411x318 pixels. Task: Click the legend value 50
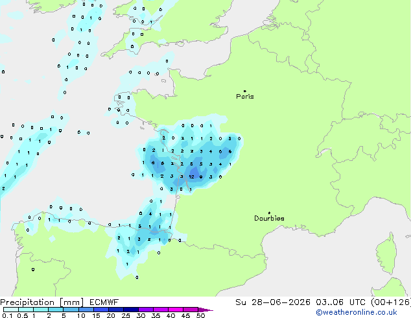pyautogui.click(x=200, y=315)
